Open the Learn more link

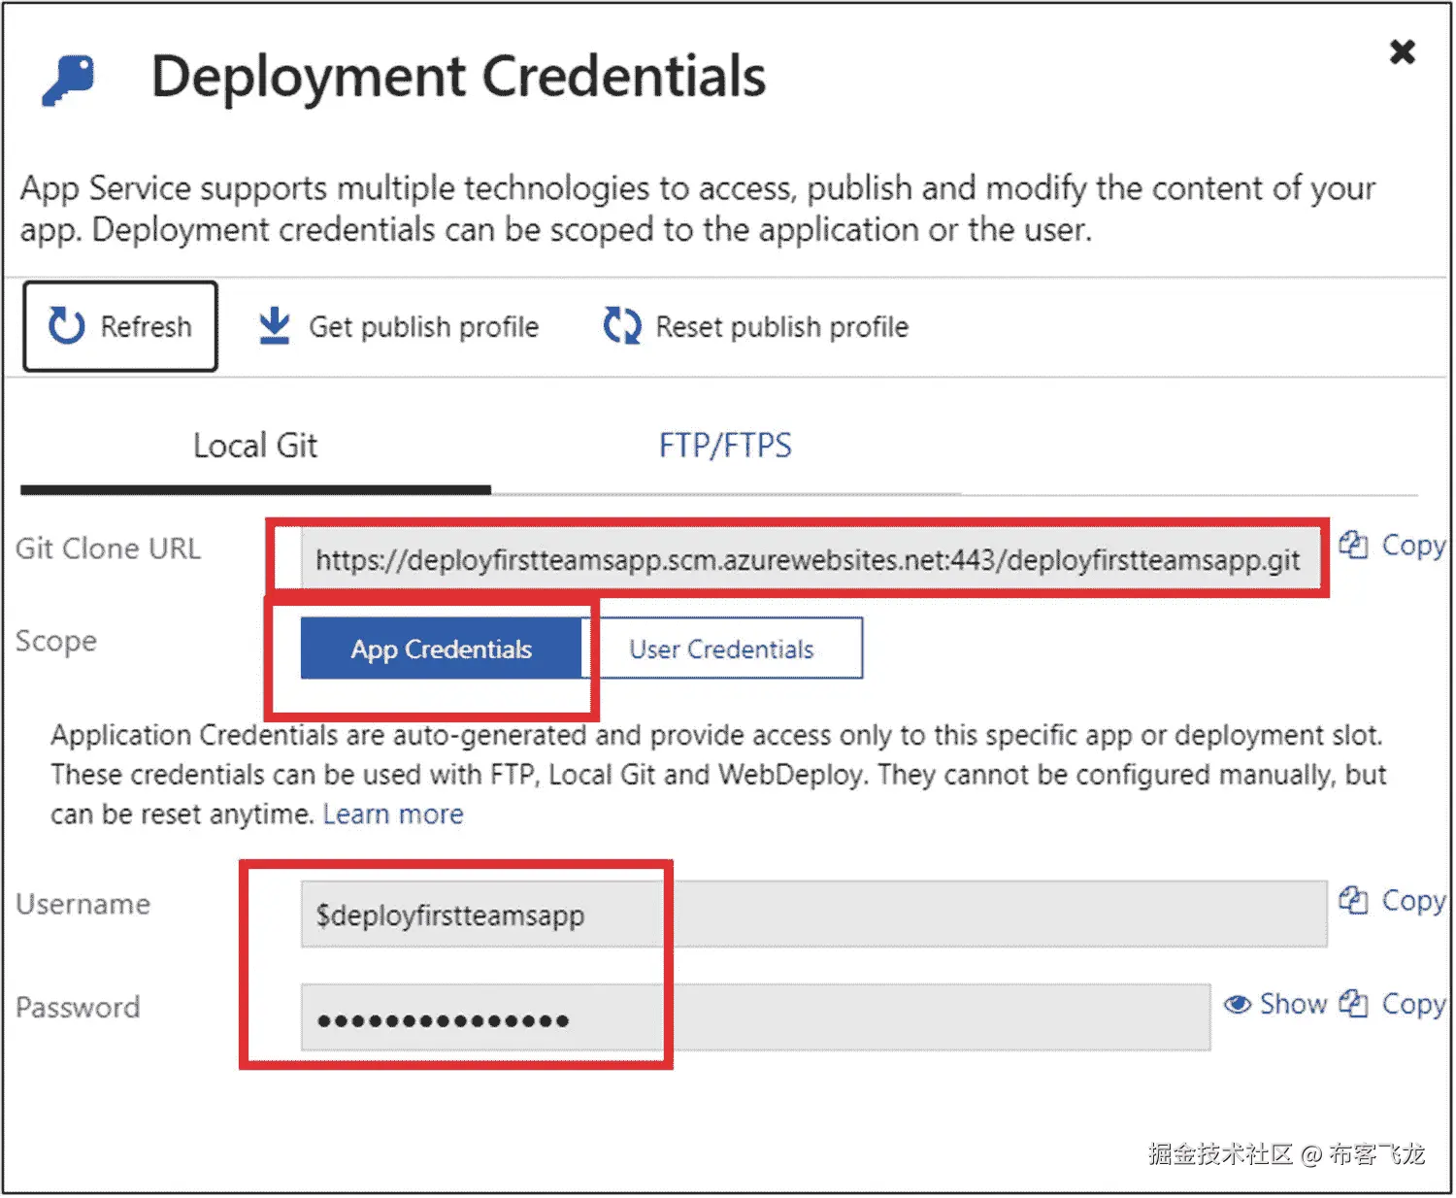pos(393,815)
